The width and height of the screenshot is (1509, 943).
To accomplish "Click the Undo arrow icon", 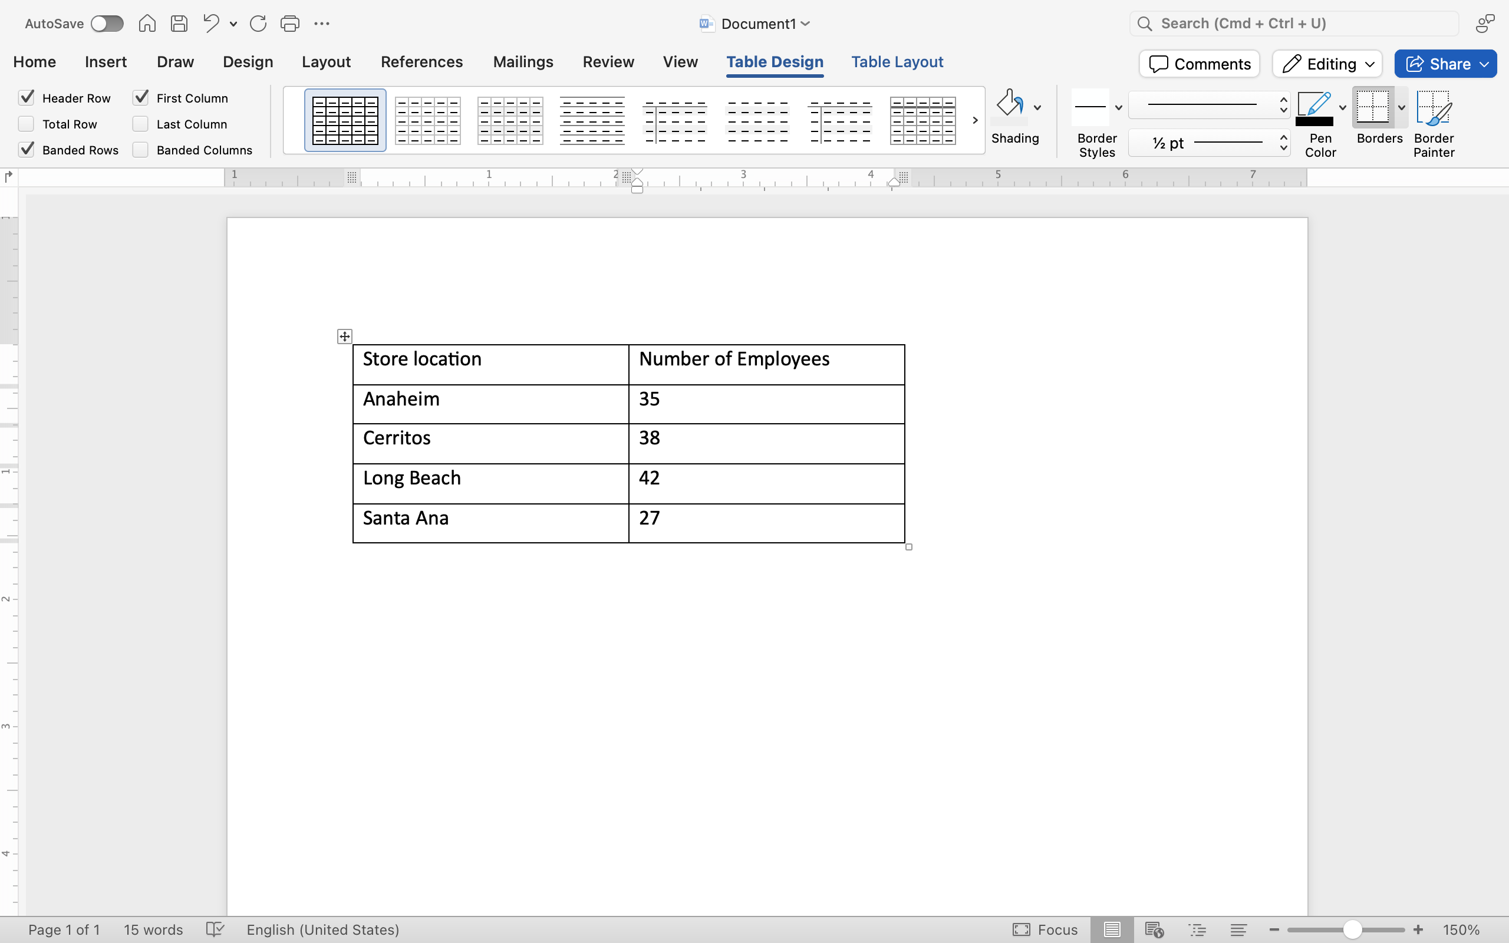I will (211, 24).
